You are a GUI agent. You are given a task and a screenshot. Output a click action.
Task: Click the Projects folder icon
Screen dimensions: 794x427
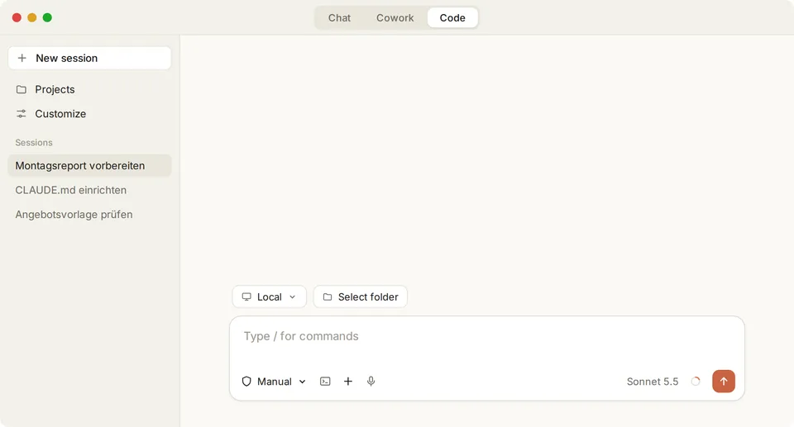coord(22,89)
